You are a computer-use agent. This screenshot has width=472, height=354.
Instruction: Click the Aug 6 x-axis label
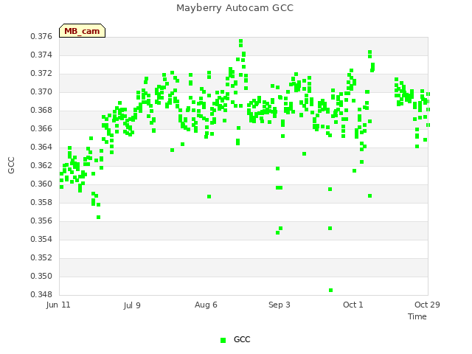206,305
